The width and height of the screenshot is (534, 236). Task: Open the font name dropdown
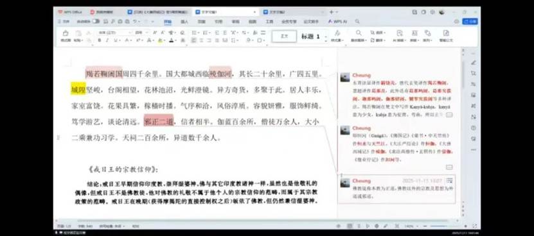(130, 33)
